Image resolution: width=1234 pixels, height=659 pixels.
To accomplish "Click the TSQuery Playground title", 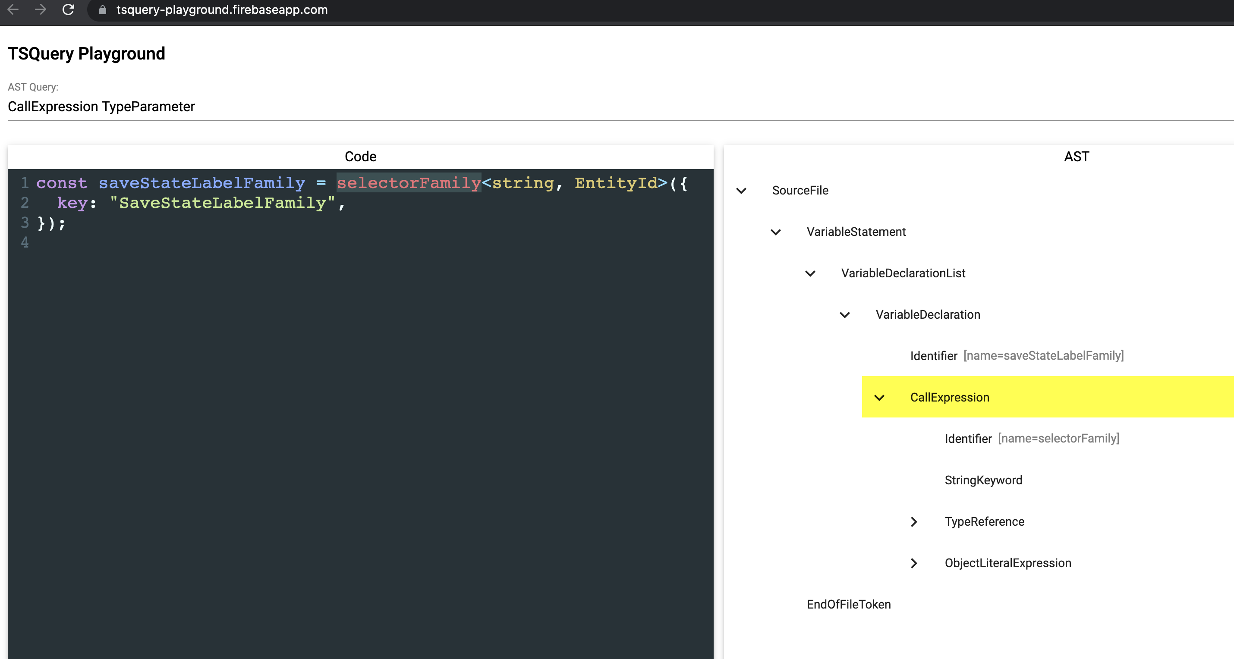I will point(86,53).
